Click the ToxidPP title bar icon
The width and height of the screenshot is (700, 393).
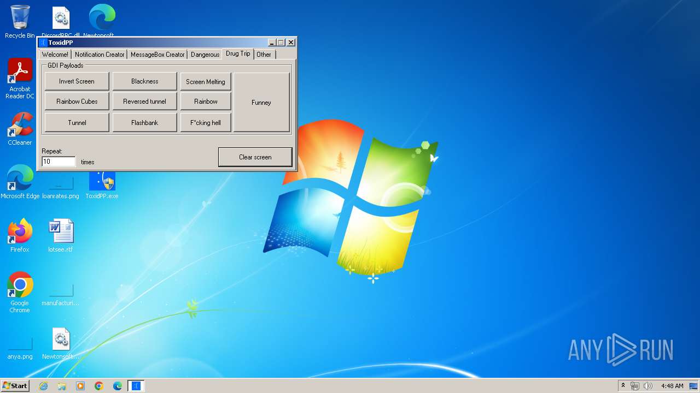(x=43, y=43)
